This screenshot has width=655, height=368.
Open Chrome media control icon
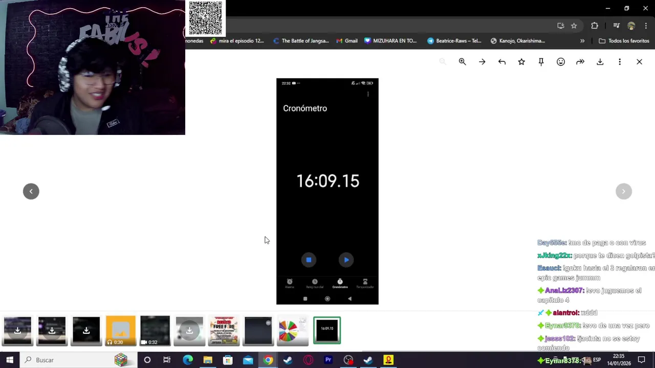[x=616, y=26]
